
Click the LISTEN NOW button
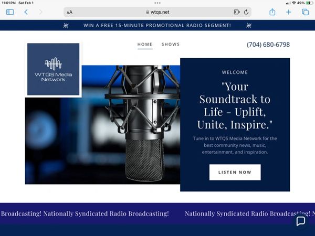click(x=235, y=172)
